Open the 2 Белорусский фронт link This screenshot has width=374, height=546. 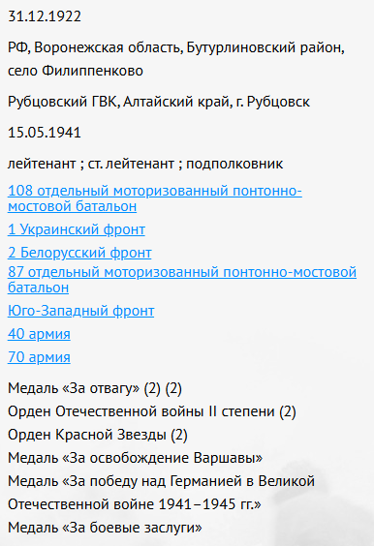[x=79, y=253]
